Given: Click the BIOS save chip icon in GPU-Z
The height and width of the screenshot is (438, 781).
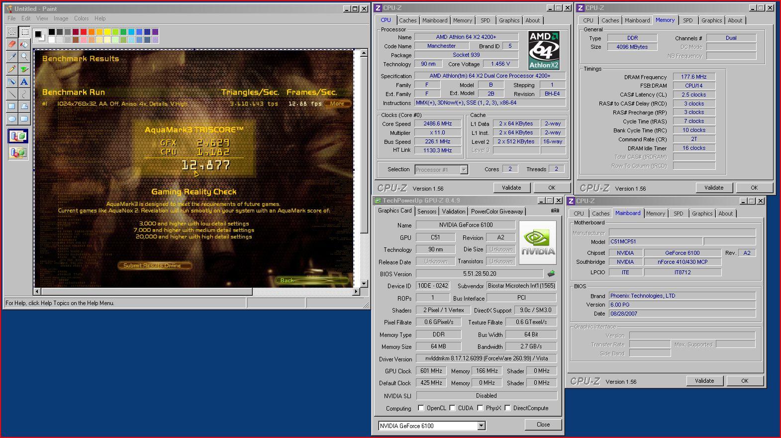Looking at the screenshot, I should (x=551, y=274).
